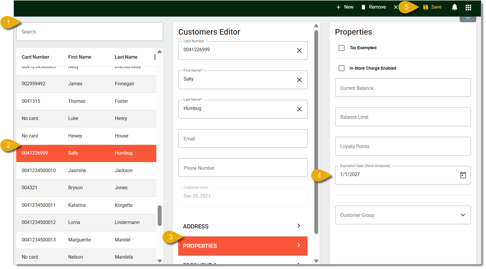Click the Phone Number field
Image resolution: width=486 pixels, height=269 pixels.
tap(243, 168)
